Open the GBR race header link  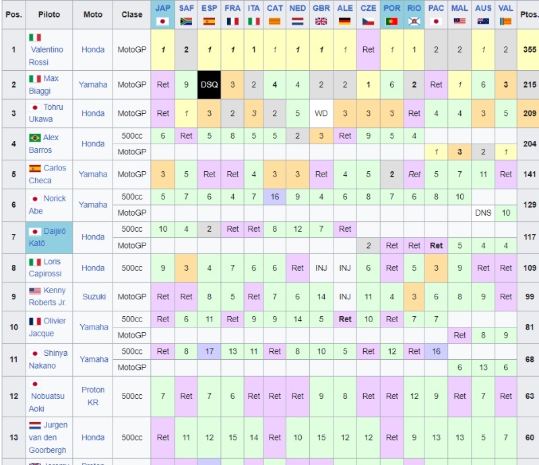click(321, 8)
